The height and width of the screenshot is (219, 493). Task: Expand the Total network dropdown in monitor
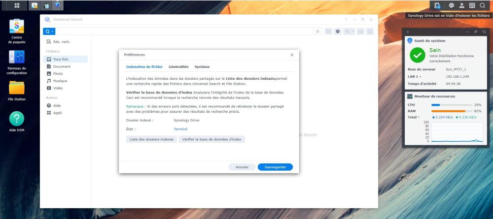click(414, 117)
